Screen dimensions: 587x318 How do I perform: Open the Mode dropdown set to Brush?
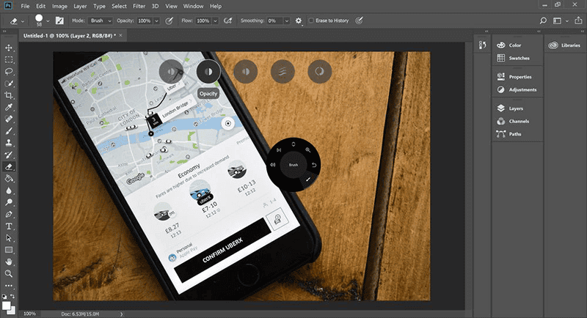tap(102, 21)
